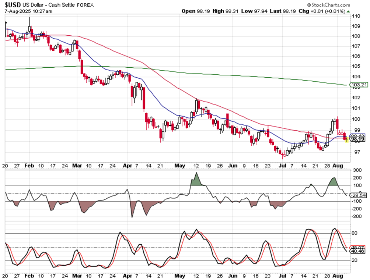The image size is (370, 280).
Task: Click the -28.54 indicator value tag
Action: coord(357,195)
